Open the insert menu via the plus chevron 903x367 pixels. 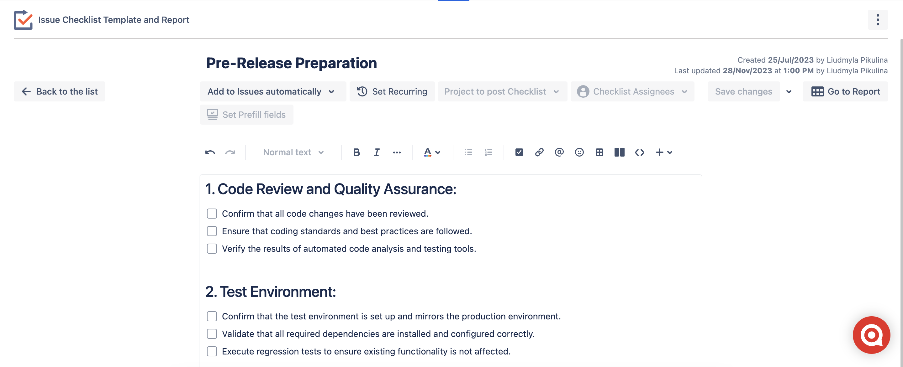[x=663, y=152]
